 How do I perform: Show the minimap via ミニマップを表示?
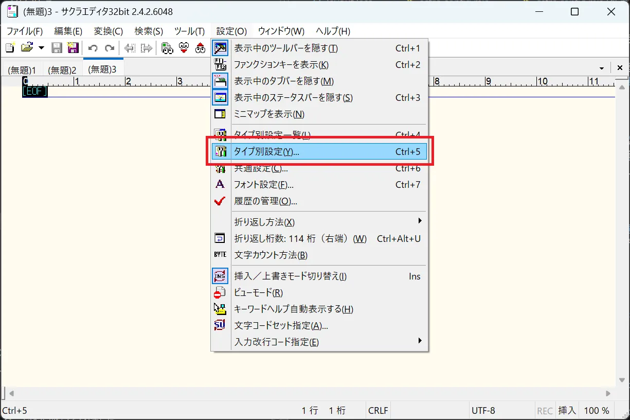click(x=319, y=114)
